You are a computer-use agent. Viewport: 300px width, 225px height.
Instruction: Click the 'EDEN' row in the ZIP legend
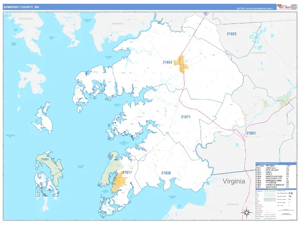click(273, 172)
